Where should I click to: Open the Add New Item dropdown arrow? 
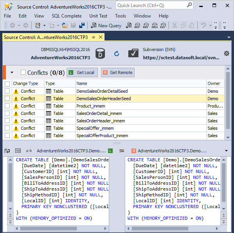tap(58, 25)
